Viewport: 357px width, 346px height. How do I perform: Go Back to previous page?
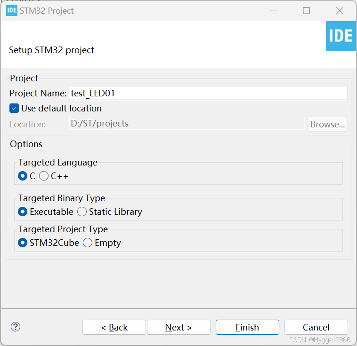pyautogui.click(x=114, y=327)
